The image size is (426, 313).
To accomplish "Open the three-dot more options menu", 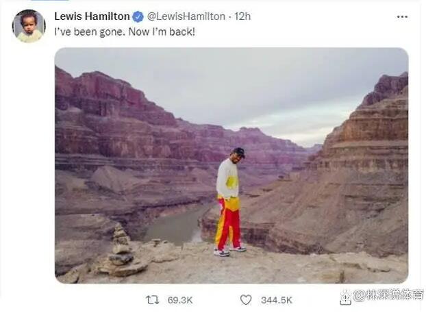I will 402,17.
